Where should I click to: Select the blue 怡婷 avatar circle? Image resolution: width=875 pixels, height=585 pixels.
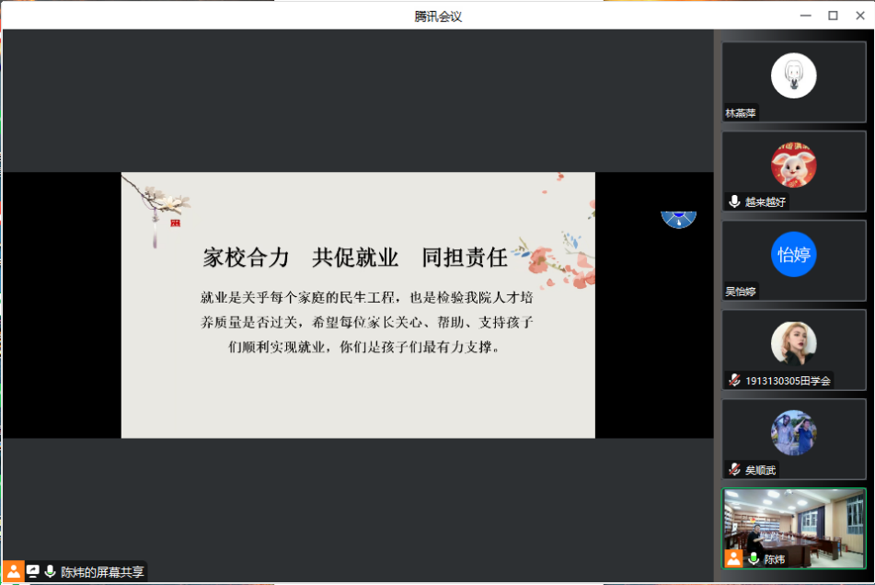(x=793, y=254)
